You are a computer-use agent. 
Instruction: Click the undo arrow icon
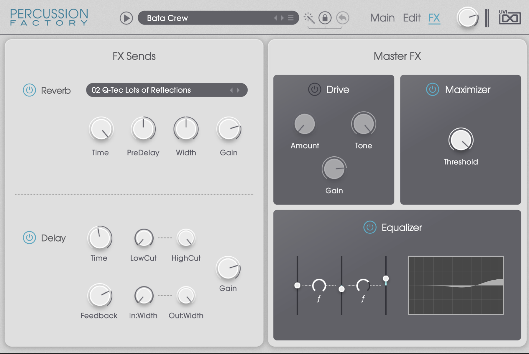point(343,18)
